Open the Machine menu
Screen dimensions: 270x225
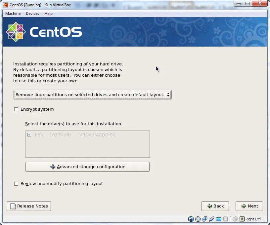pos(13,14)
